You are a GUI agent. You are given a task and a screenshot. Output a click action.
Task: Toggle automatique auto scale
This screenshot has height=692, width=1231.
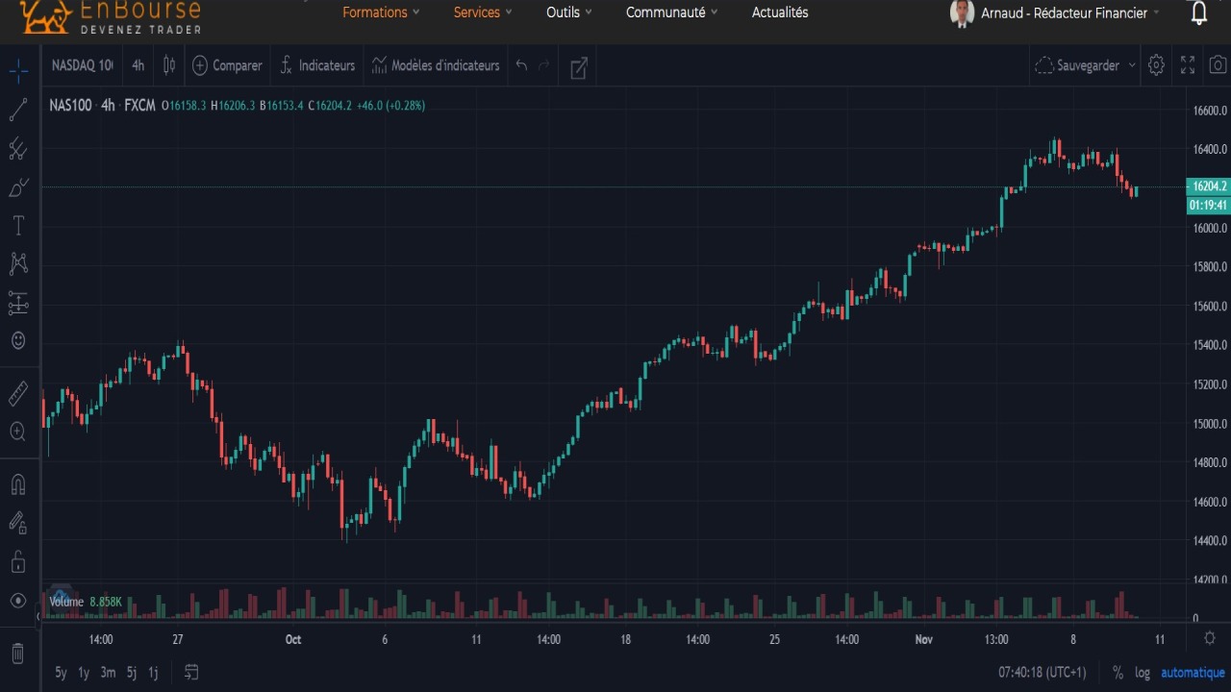(x=1193, y=673)
